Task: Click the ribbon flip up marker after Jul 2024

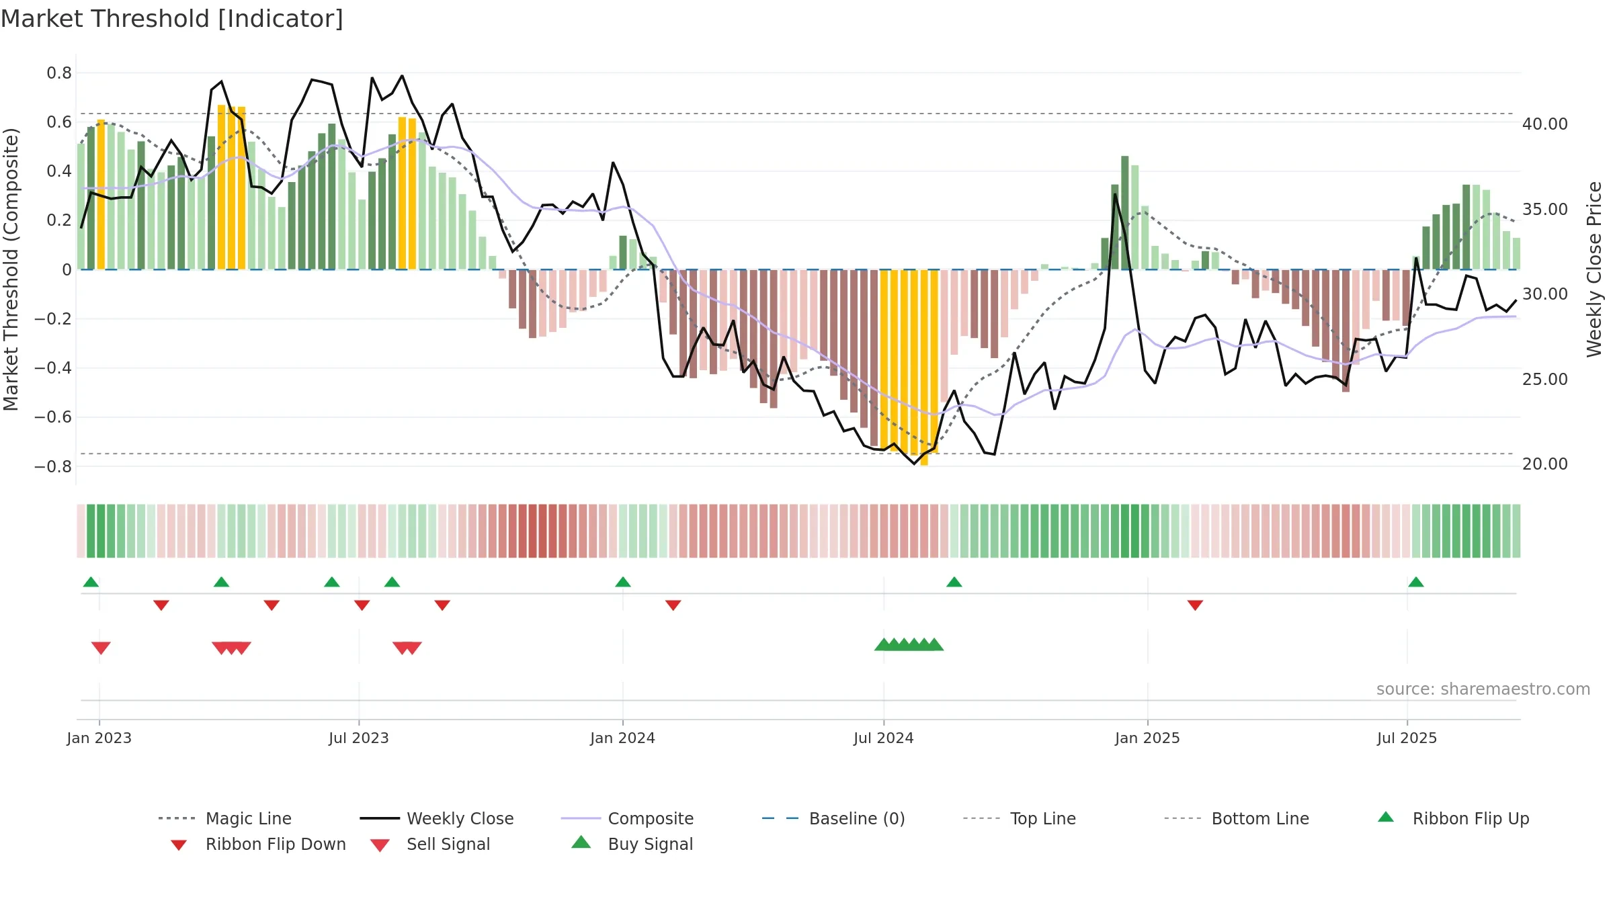Action: click(954, 582)
